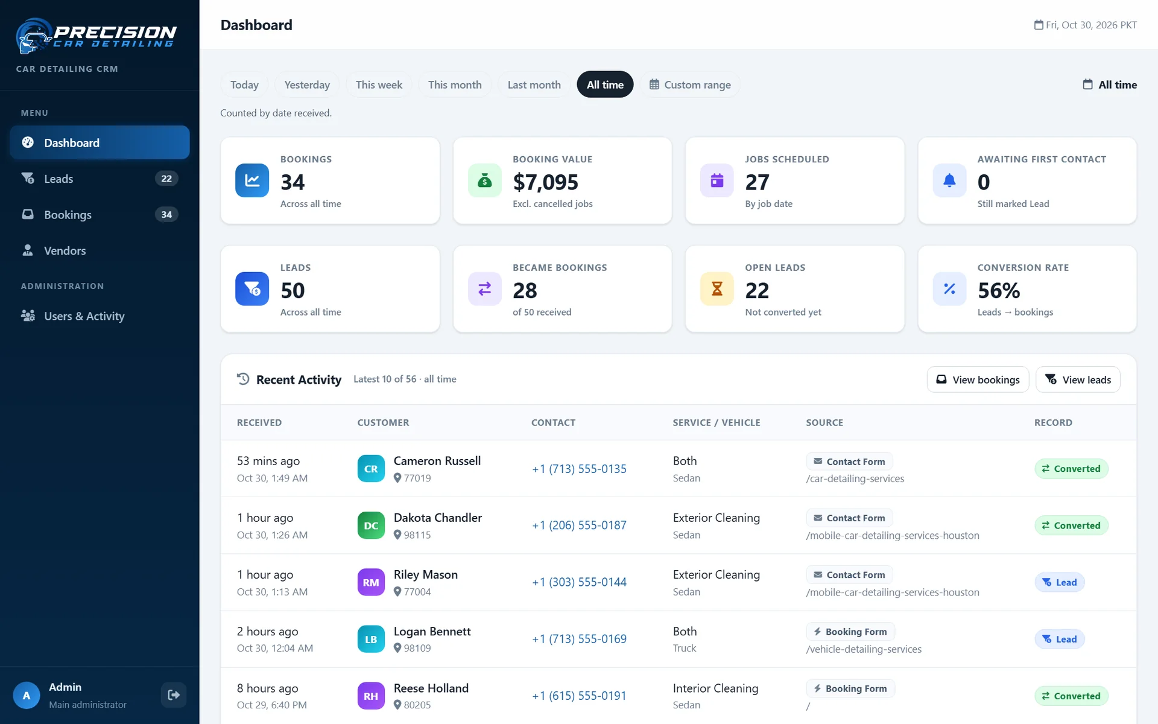Click Reese Holland's RH avatar
This screenshot has height=724, width=1158.
(x=371, y=696)
